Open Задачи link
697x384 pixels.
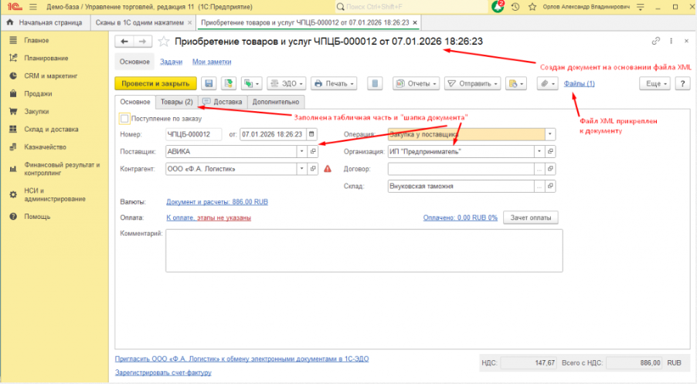tap(171, 62)
